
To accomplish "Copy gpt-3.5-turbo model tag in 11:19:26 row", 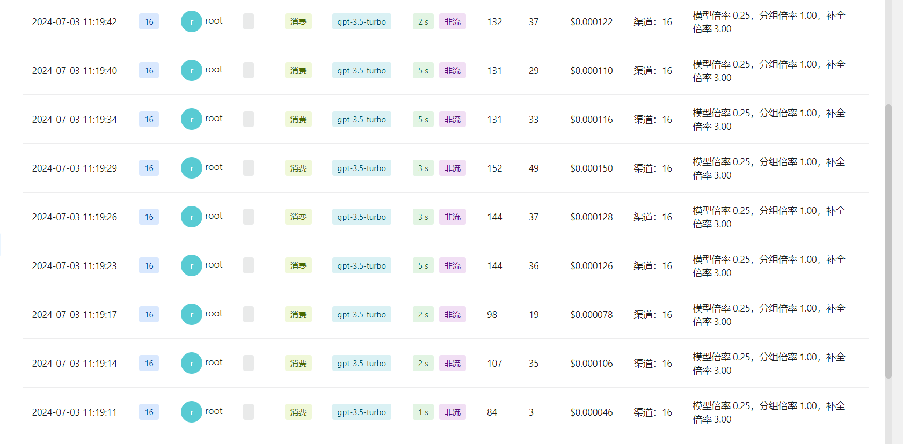I will click(x=361, y=217).
